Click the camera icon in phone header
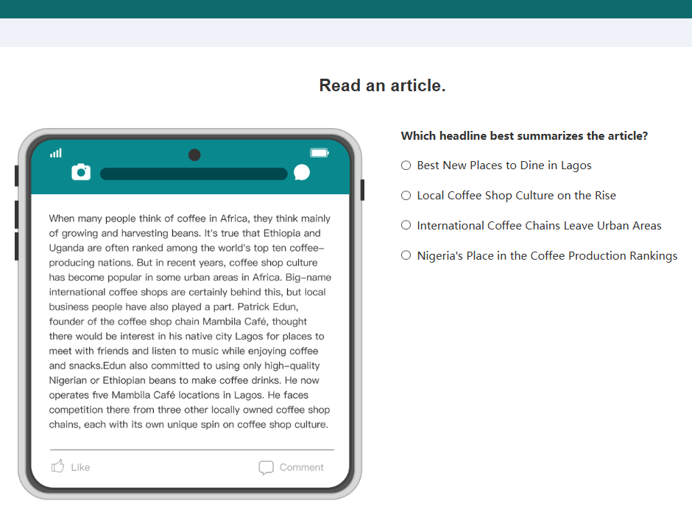 (81, 172)
